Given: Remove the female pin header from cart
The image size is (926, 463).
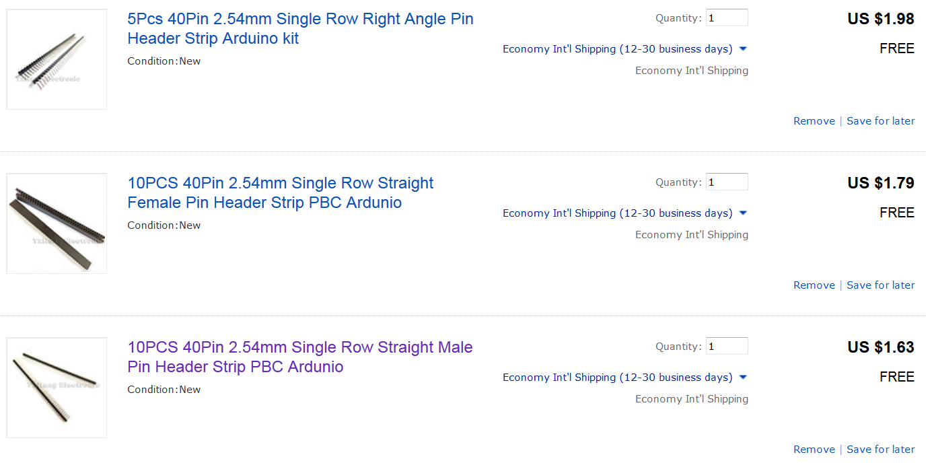Looking at the screenshot, I should pos(814,285).
